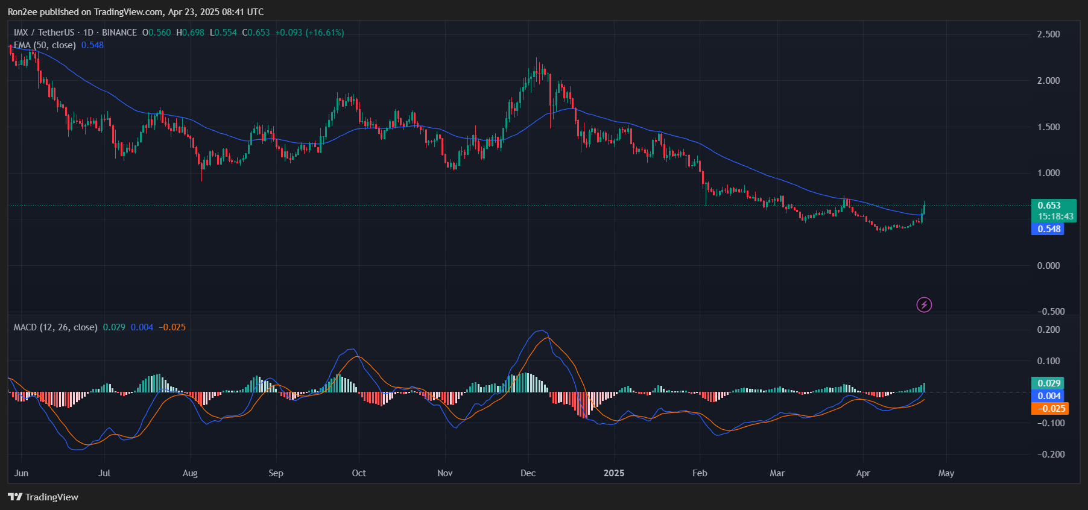
Task: Click the 15:18:43 candle countdown timer
Action: click(1055, 216)
